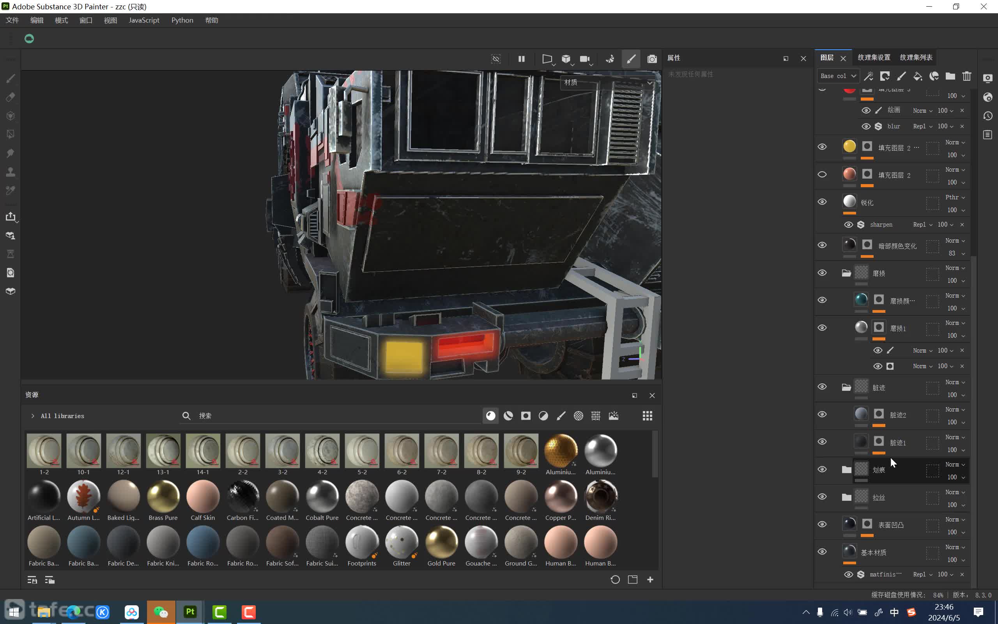
Task: Select the Brass Pure material
Action: click(163, 501)
